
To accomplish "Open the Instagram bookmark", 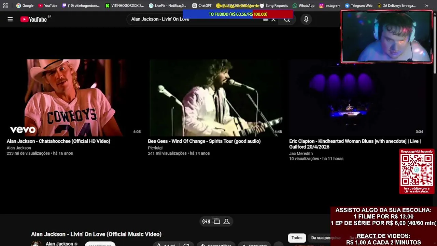I will click(x=330, y=5).
